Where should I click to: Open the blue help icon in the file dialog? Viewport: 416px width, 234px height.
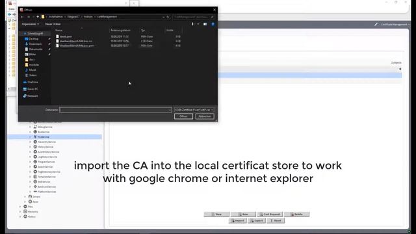(x=213, y=24)
